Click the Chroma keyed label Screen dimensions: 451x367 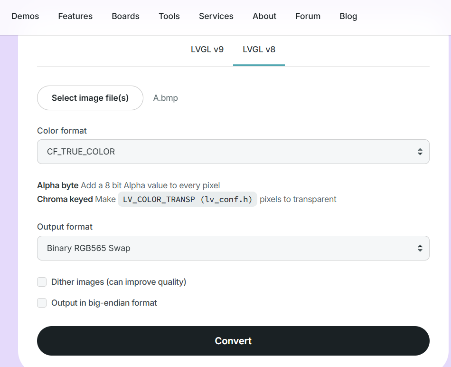(65, 199)
